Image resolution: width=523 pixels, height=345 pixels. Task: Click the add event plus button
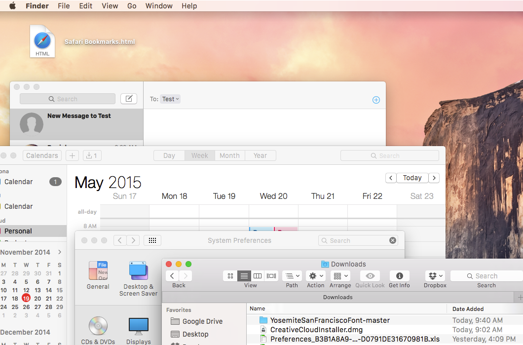72,155
